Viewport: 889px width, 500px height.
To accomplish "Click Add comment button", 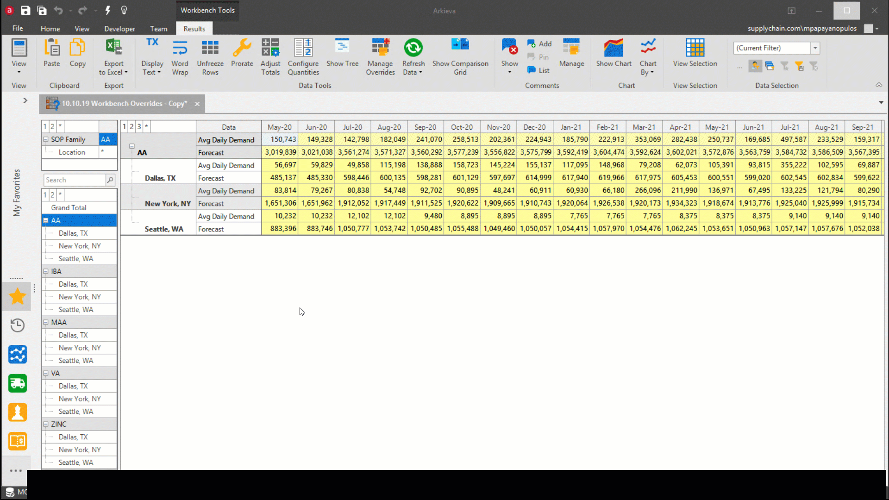I will (x=539, y=44).
